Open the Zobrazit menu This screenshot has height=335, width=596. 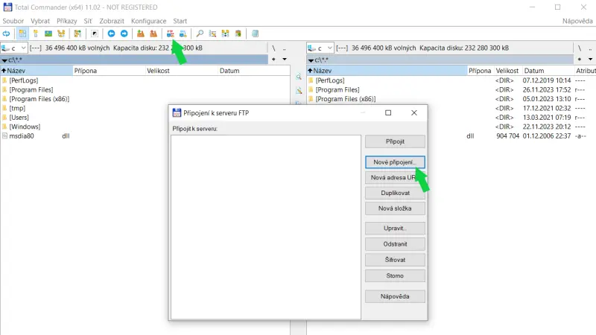pyautogui.click(x=112, y=21)
